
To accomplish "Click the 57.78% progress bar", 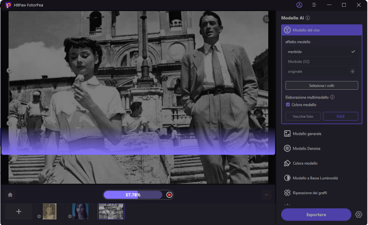I will (x=132, y=195).
